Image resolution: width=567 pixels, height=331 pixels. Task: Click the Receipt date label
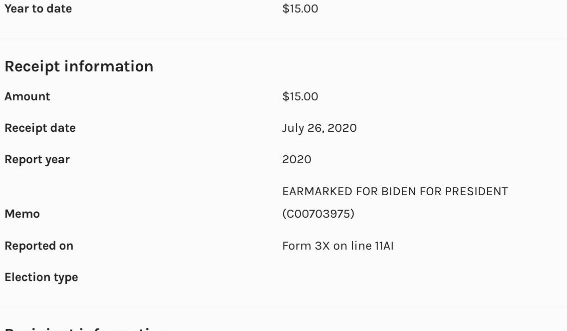point(40,128)
